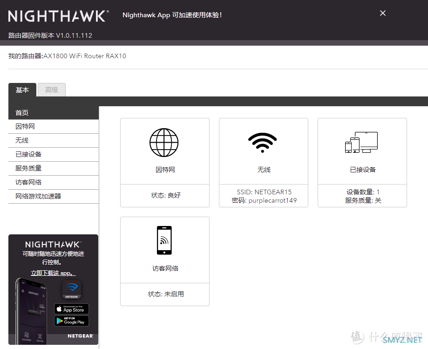This screenshot has height=349, width=428.
Task: Open 服务质量 in the sidebar menu
Action: click(x=54, y=169)
